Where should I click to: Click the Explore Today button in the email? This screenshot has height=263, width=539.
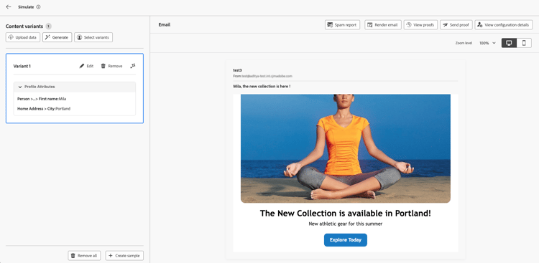346,240
